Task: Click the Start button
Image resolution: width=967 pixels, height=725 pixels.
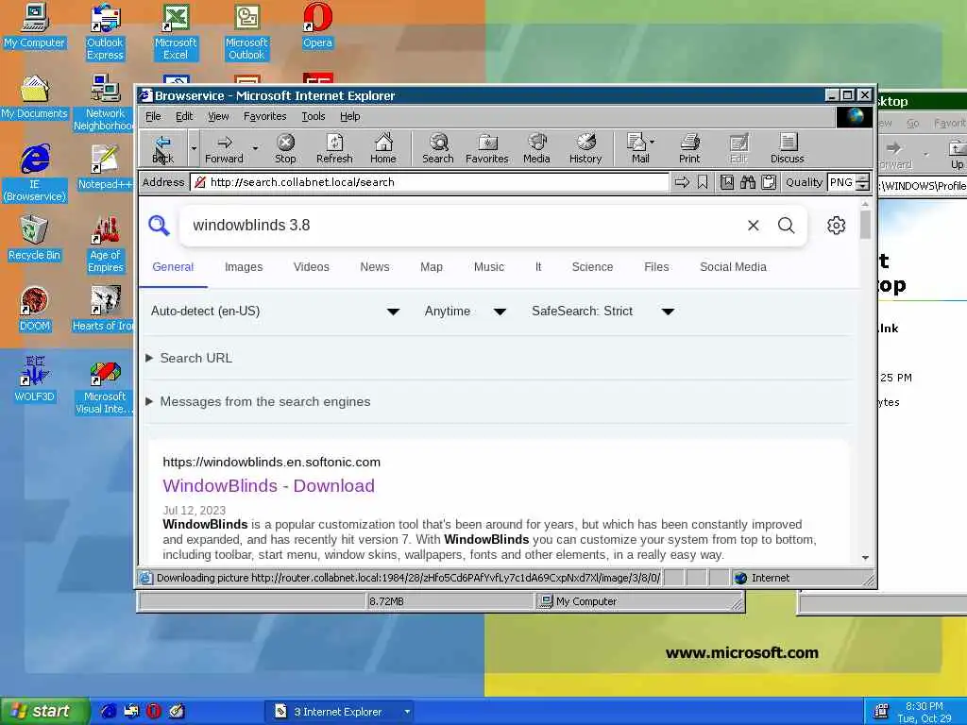Action: pos(44,711)
